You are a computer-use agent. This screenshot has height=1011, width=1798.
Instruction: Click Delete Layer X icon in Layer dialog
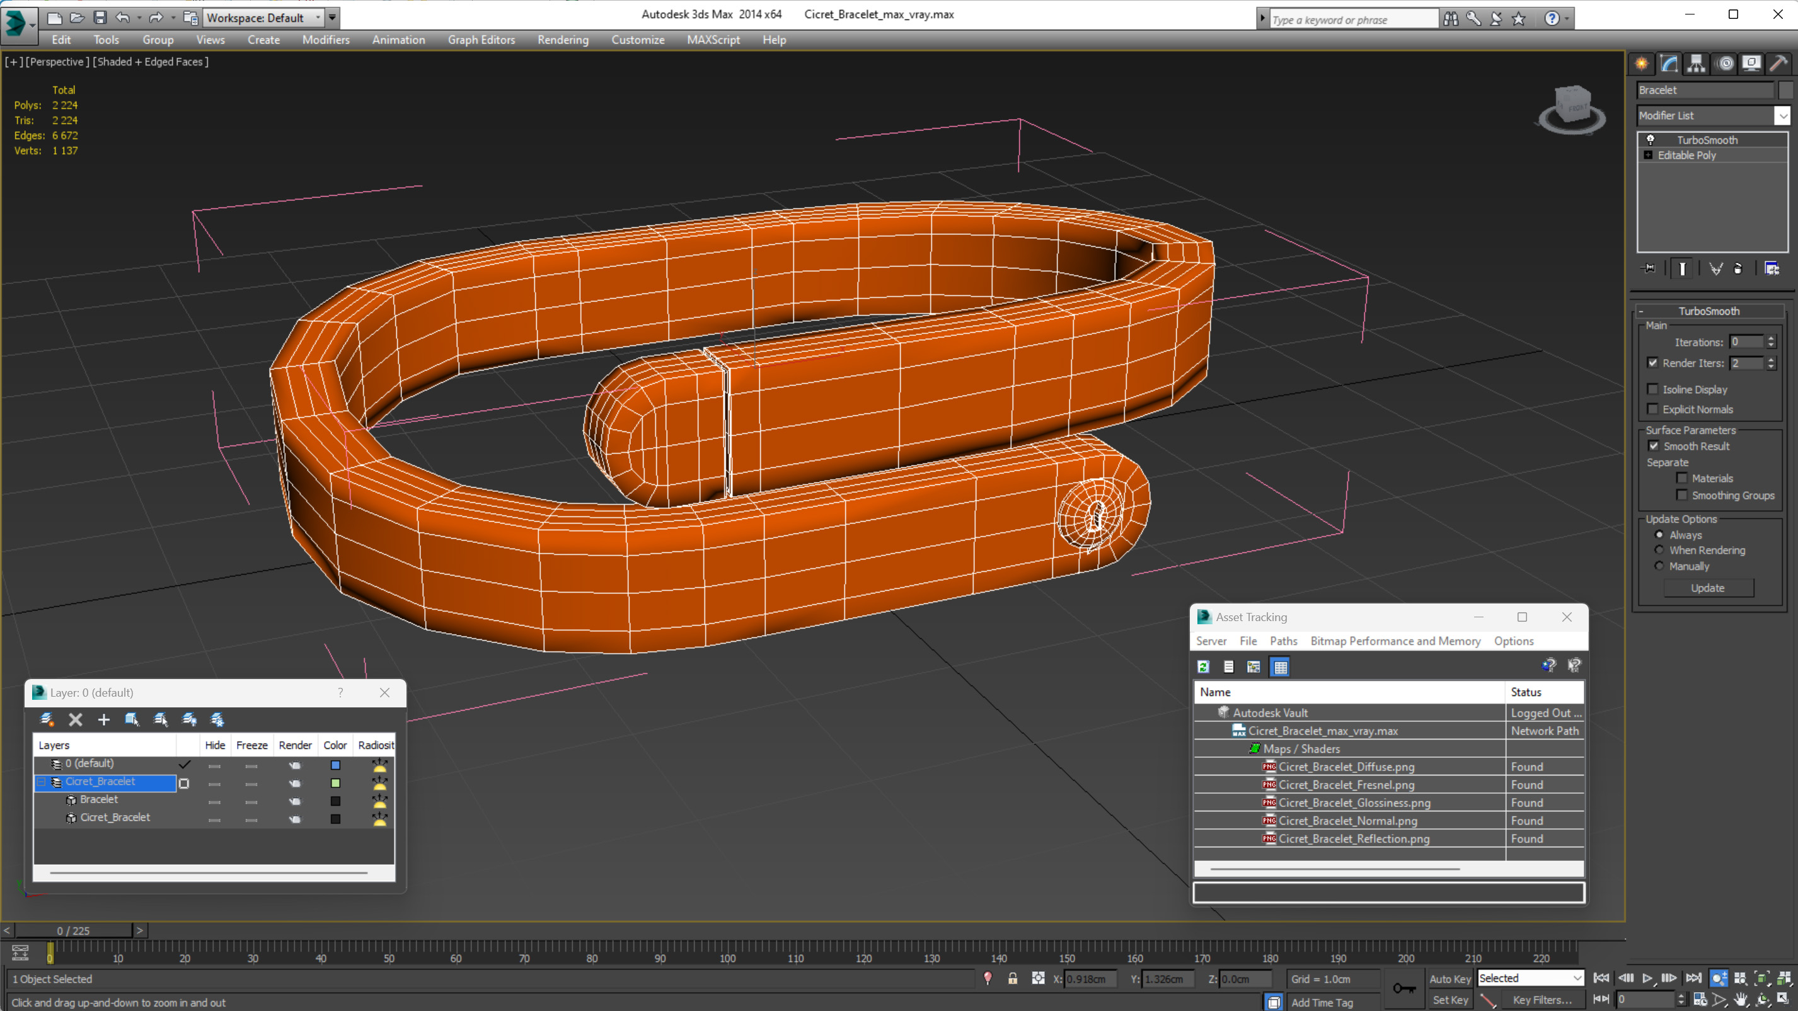pyautogui.click(x=76, y=719)
